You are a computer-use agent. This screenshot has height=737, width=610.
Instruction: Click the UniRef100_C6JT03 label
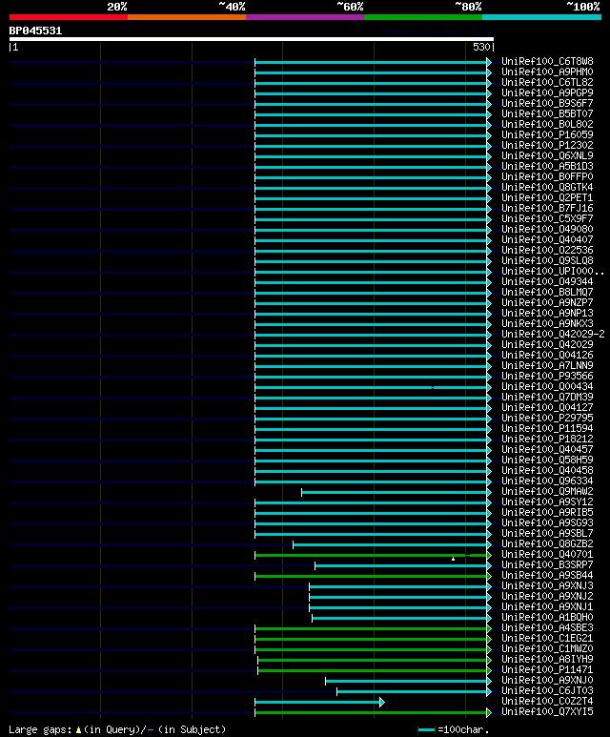pos(547,691)
